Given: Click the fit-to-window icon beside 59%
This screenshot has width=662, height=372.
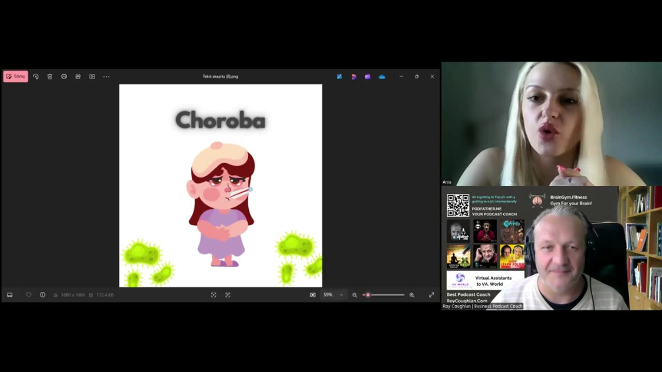Looking at the screenshot, I should [x=312, y=295].
